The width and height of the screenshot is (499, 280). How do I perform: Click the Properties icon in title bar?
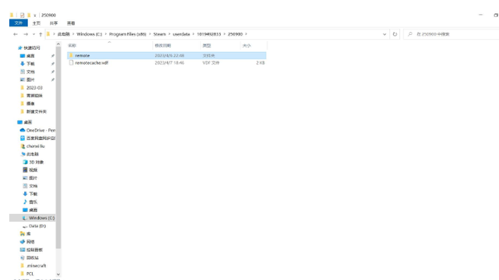[22, 15]
